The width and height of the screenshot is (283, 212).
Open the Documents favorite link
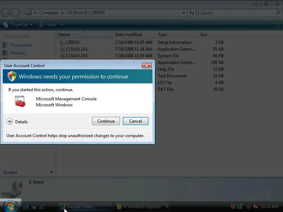pyautogui.click(x=21, y=45)
